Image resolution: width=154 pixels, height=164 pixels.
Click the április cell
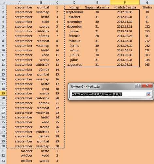pyautogui.click(x=74, y=46)
